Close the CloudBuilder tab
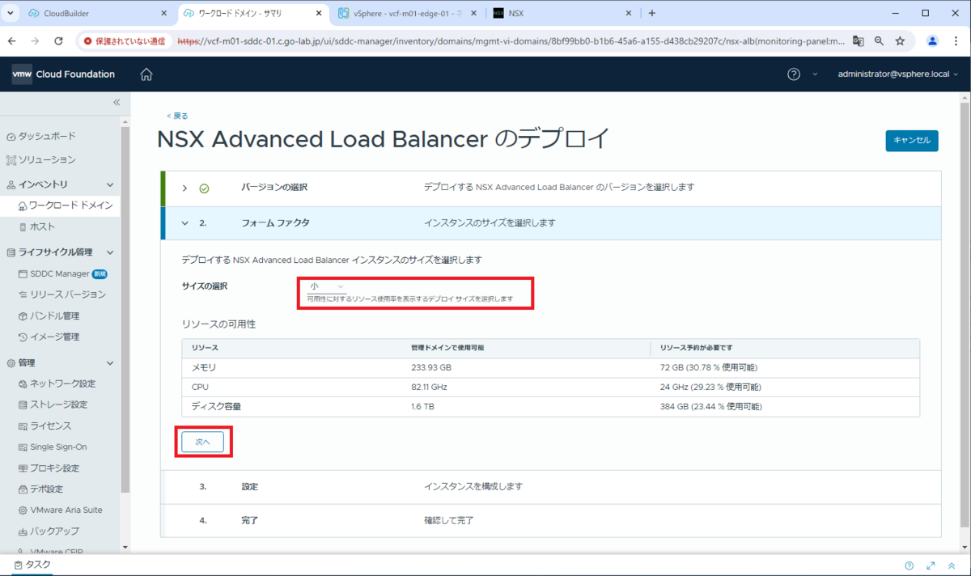This screenshot has width=971, height=576. pos(163,14)
